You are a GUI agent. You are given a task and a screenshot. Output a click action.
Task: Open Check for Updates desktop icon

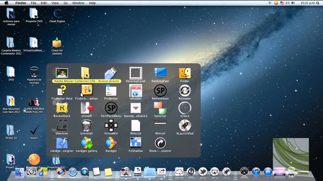pos(57,43)
